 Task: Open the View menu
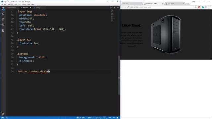(16, 4)
